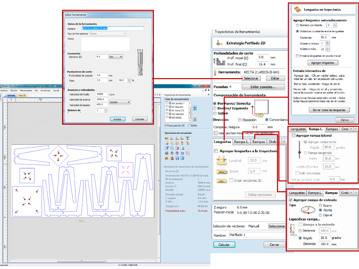Select the Drilling toolpath operation icon
This screenshot has height=269, width=359.
182,138
